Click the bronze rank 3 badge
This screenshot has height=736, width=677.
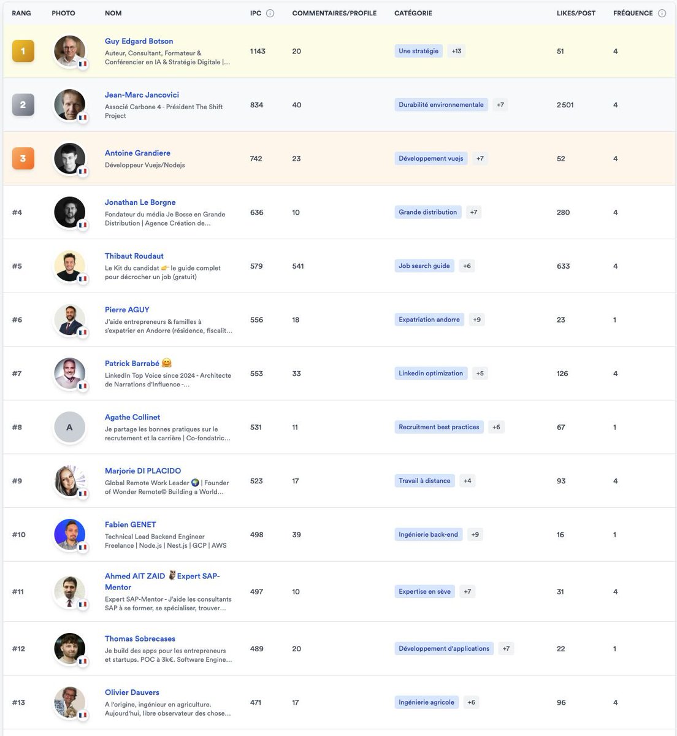coord(23,158)
